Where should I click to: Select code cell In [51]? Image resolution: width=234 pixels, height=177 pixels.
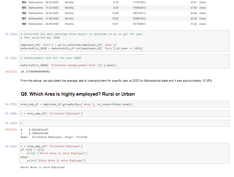pos(124,41)
